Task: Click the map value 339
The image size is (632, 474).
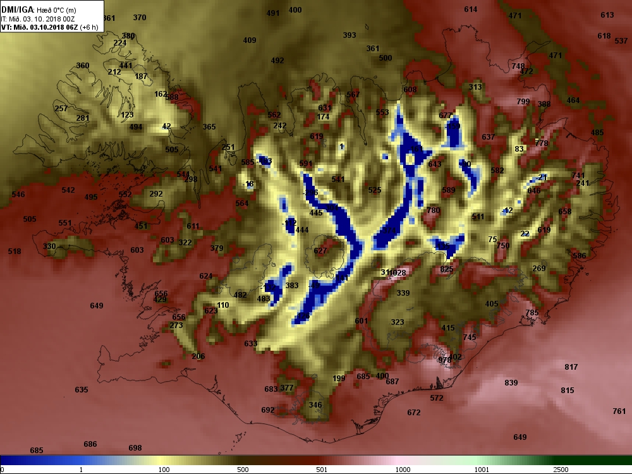Action: pyautogui.click(x=403, y=293)
